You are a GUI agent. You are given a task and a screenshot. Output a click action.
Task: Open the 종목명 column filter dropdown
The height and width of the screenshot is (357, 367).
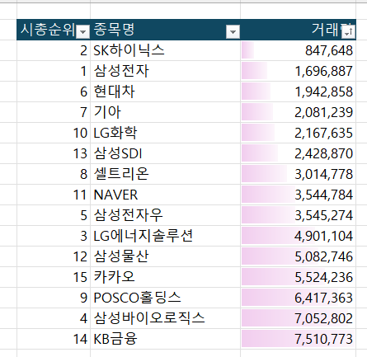(233, 31)
